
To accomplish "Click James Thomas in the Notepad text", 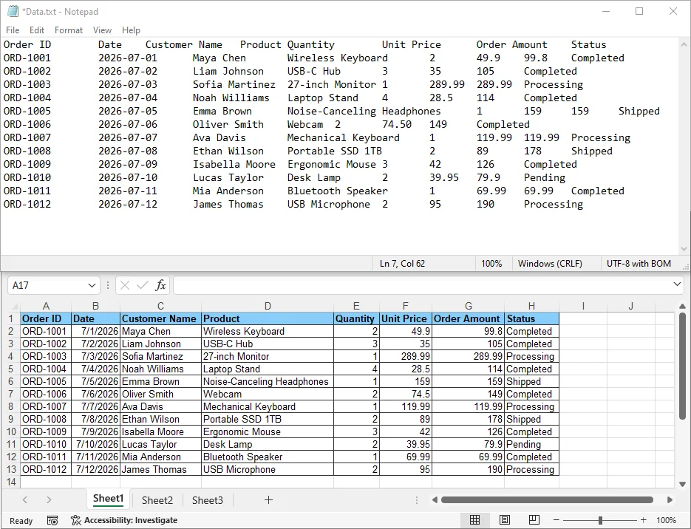I will [x=228, y=205].
